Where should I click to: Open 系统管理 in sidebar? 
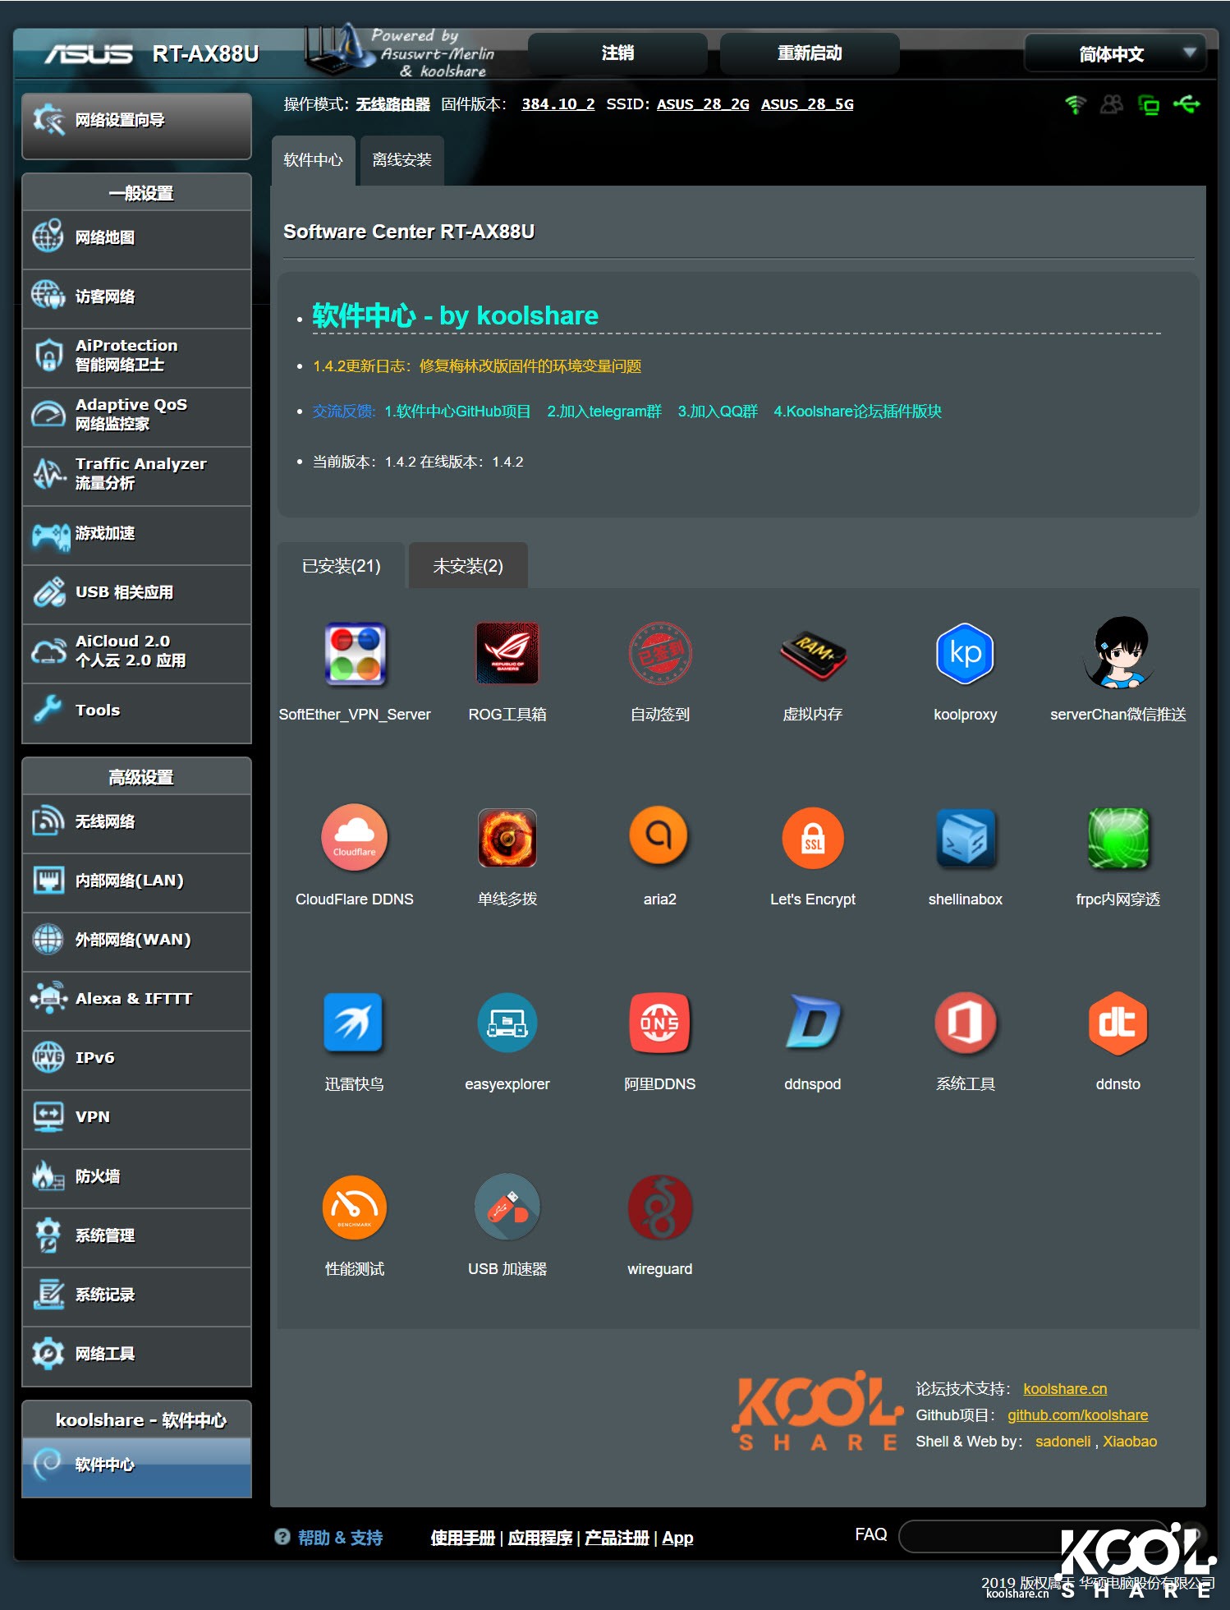click(137, 1236)
